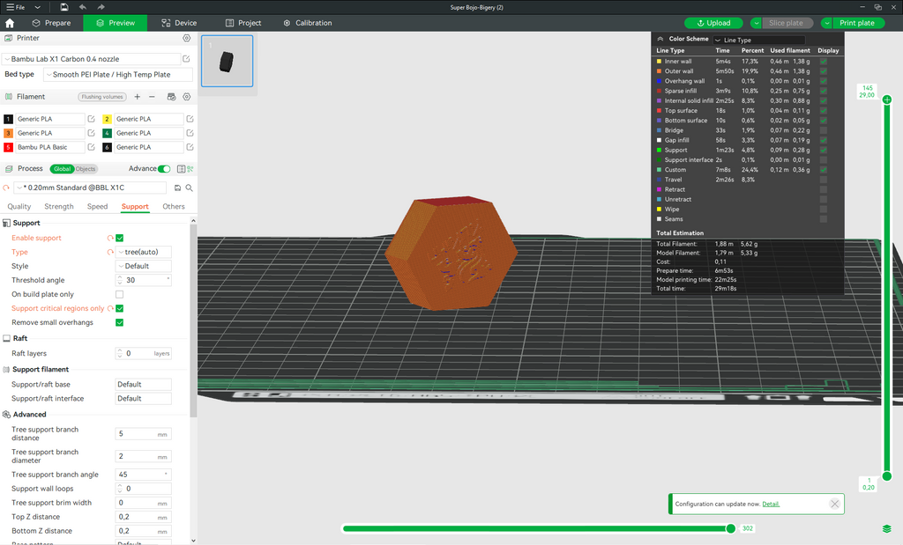
Task: Click the Print plate button
Action: pyautogui.click(x=856, y=23)
